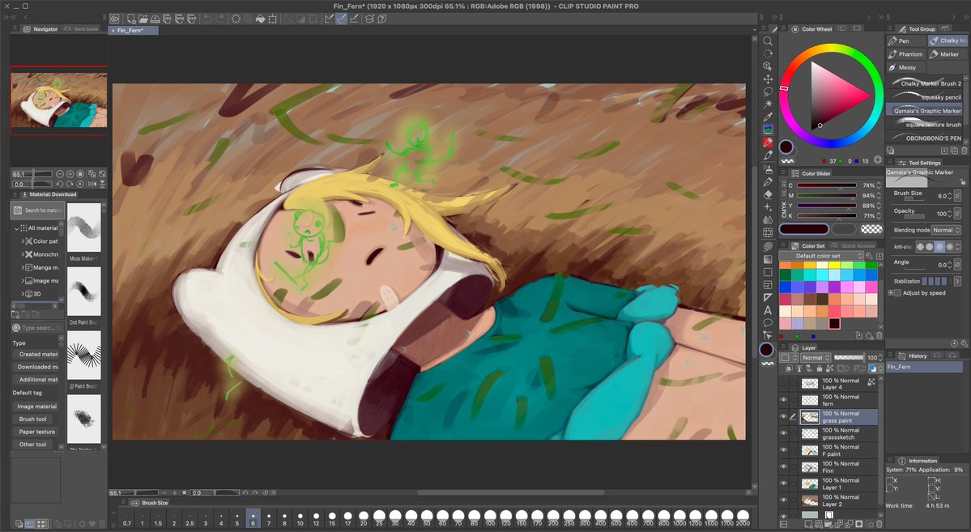Screen dimensions: 971x532
Task: Click the Open file folder icon in toolbar
Action: (x=143, y=19)
